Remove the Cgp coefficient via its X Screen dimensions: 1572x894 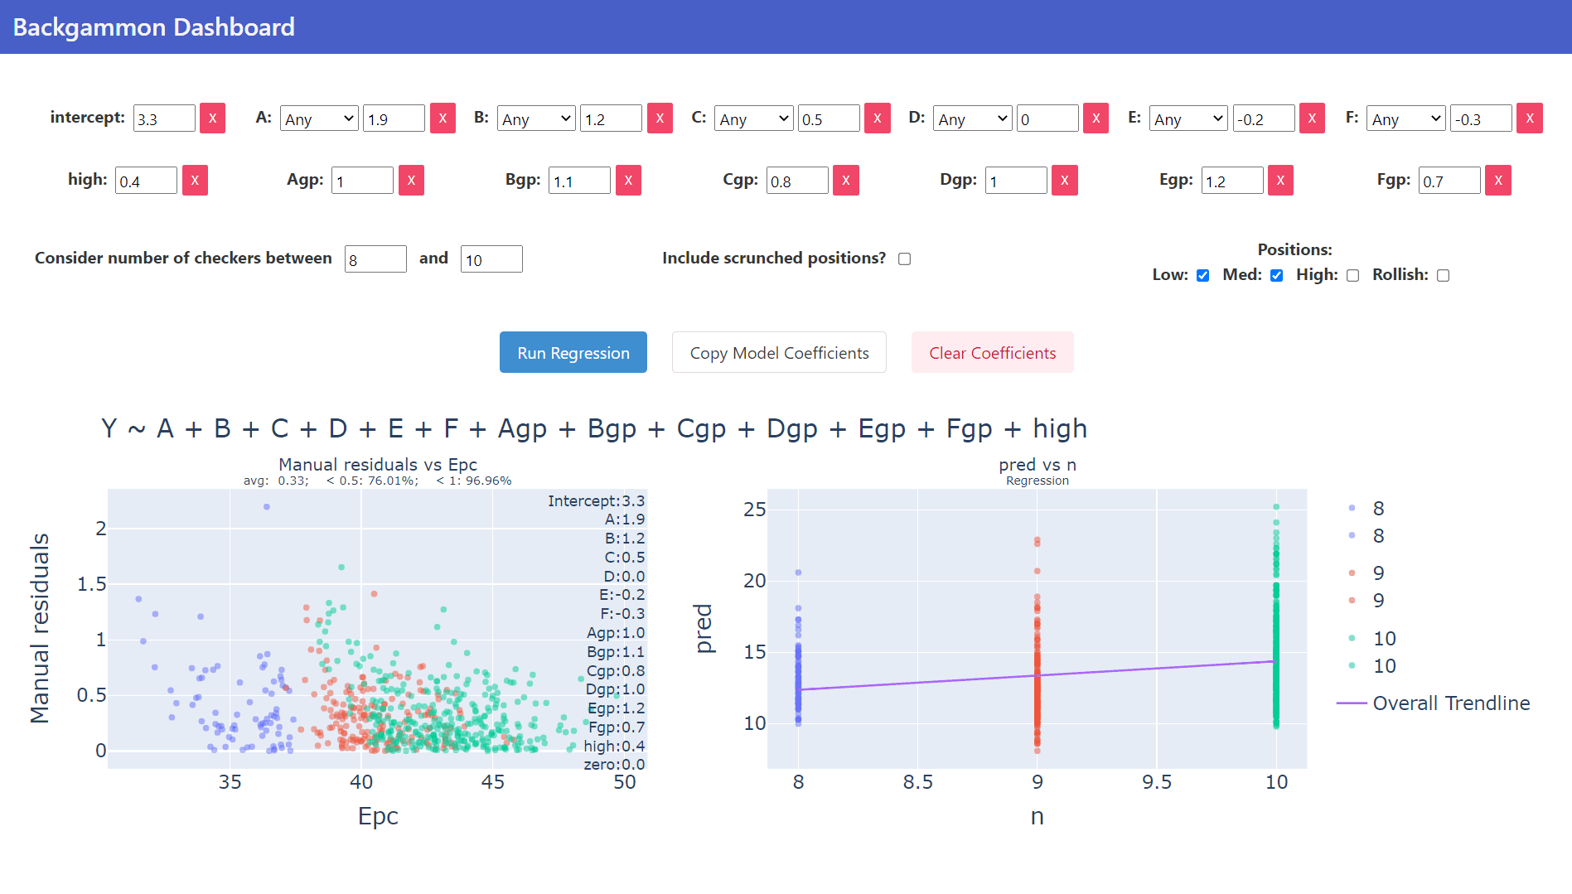pyautogui.click(x=846, y=181)
